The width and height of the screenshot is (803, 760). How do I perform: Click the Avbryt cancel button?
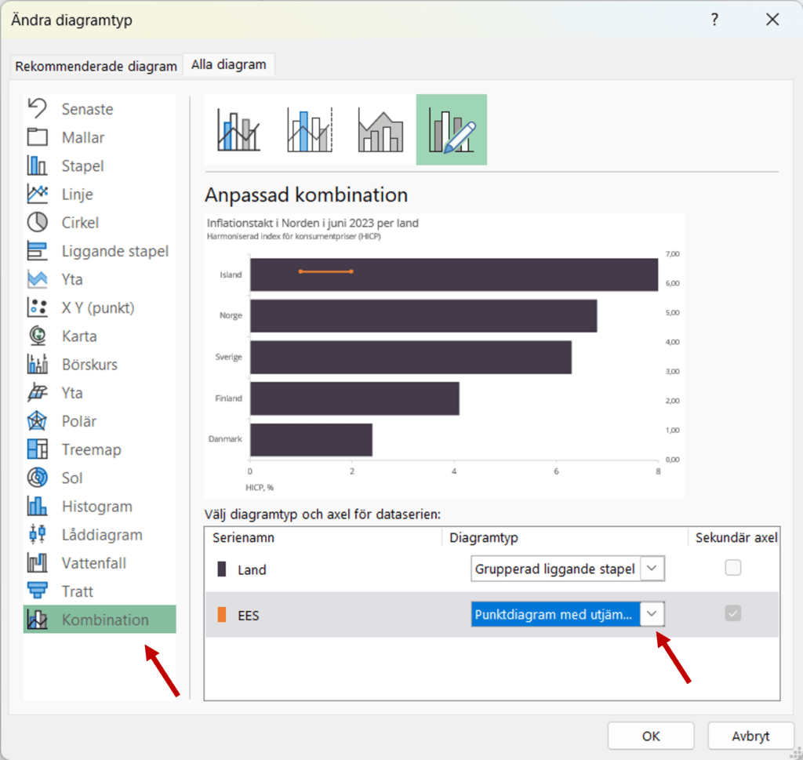pyautogui.click(x=750, y=736)
